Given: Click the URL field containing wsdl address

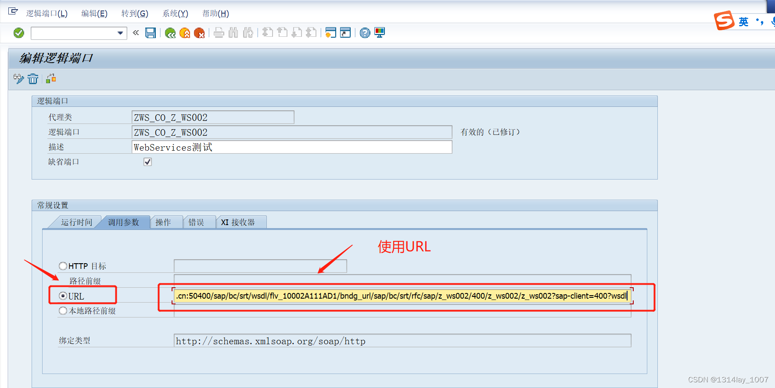Looking at the screenshot, I should tap(402, 296).
